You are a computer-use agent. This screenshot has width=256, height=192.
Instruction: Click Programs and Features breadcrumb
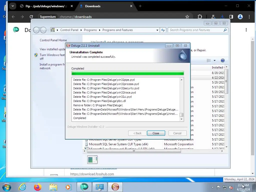pyautogui.click(x=117, y=30)
